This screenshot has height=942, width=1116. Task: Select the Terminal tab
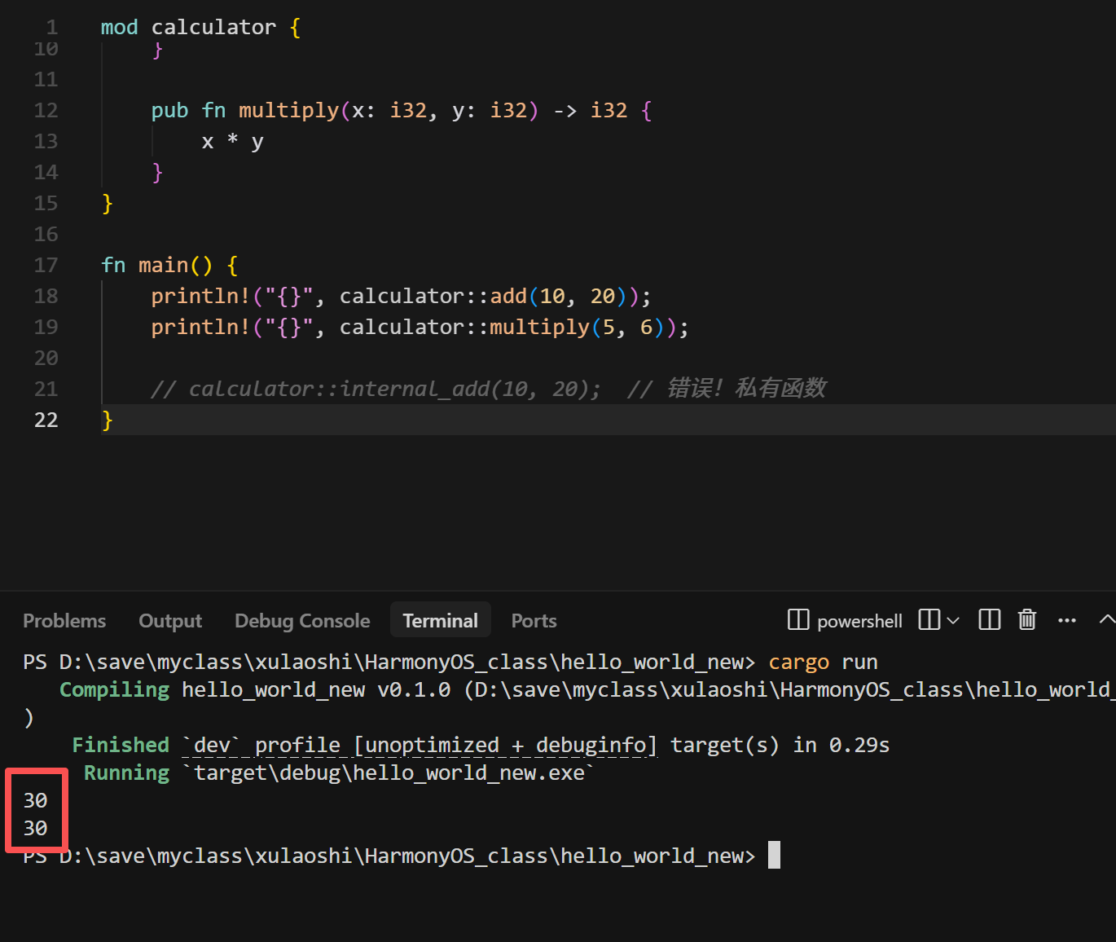441,621
